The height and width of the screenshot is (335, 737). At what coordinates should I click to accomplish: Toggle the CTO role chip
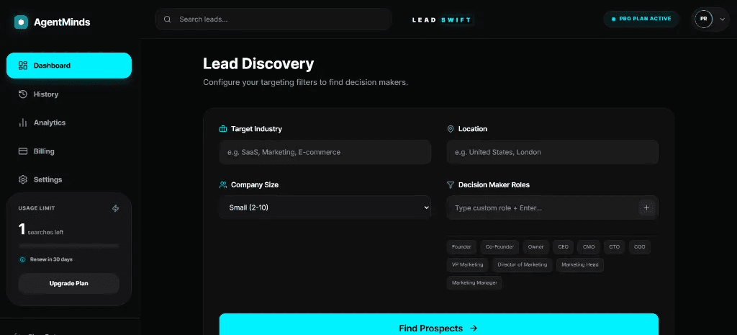(615, 246)
